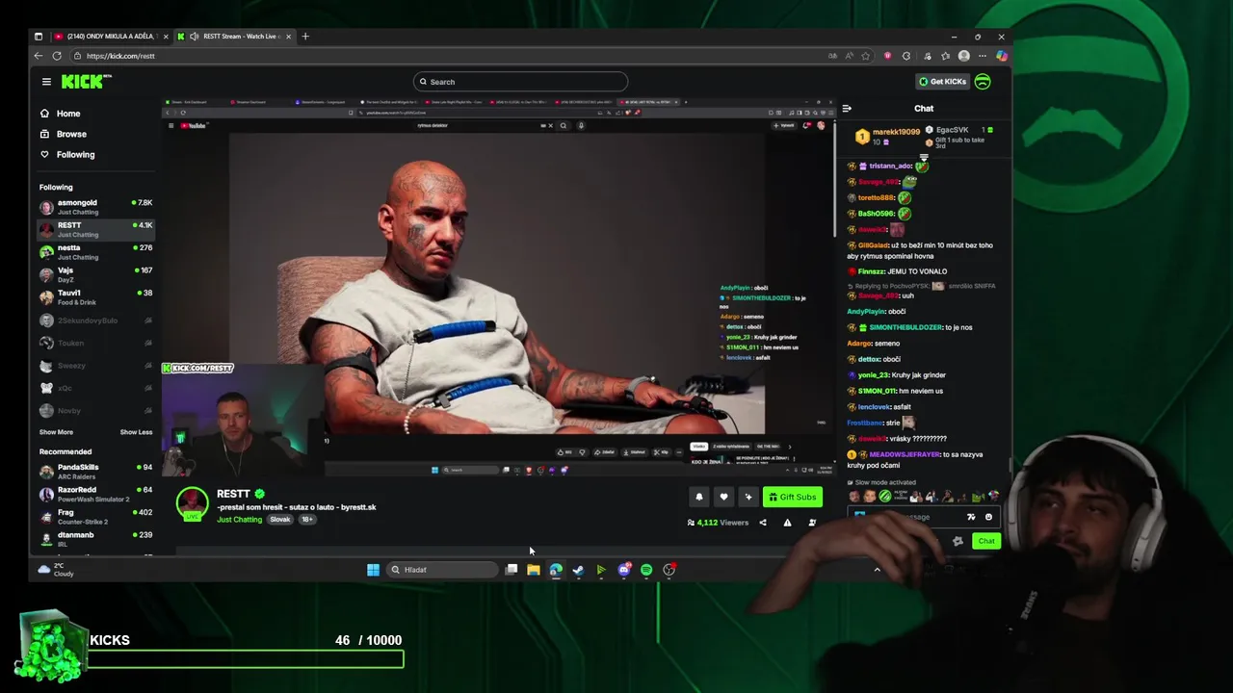
Task: Click the browser back arrow
Action: (x=39, y=56)
